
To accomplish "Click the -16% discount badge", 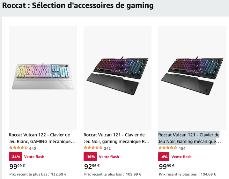I will (x=89, y=157).
